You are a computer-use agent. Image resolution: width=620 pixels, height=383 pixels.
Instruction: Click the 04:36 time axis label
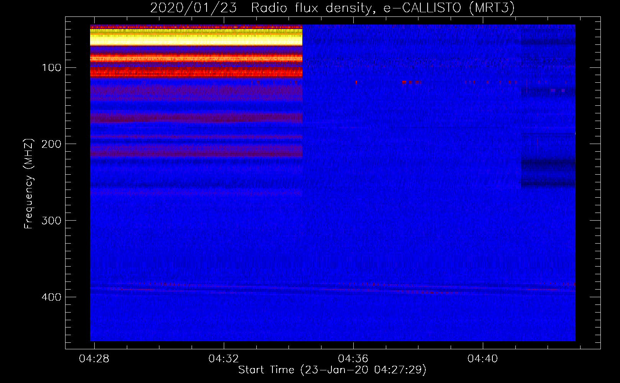coord(353,359)
